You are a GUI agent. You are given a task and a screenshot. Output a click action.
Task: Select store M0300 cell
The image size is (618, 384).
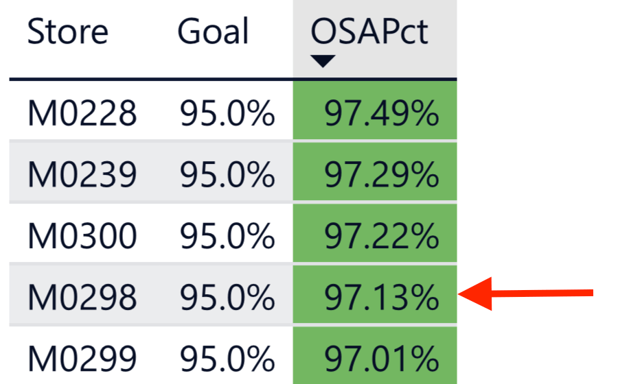(82, 237)
